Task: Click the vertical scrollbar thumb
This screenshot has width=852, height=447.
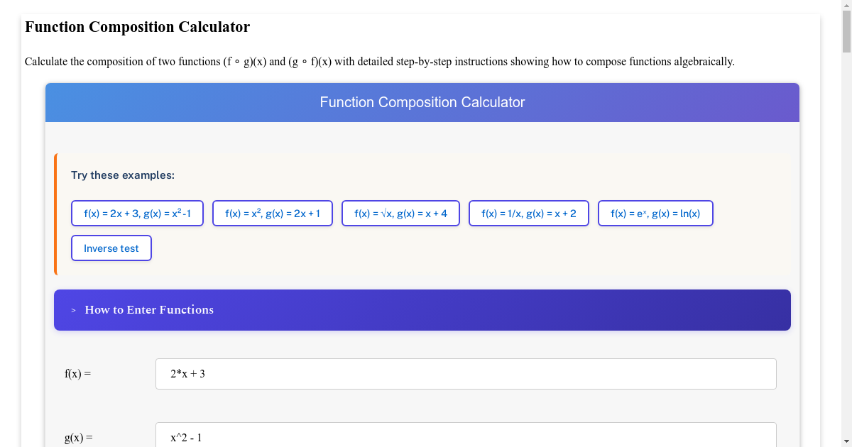Action: coord(846,32)
